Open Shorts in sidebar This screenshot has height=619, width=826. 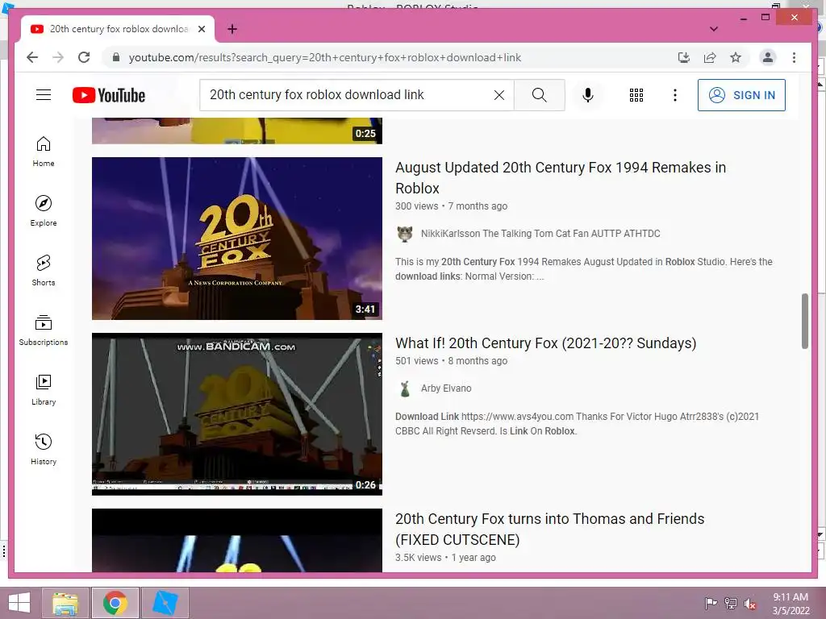click(44, 271)
